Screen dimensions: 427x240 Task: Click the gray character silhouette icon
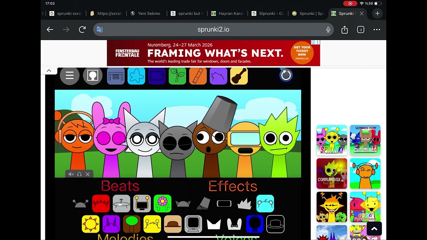click(x=92, y=76)
